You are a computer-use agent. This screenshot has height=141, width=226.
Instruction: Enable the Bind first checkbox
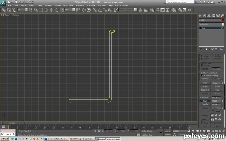(213, 56)
